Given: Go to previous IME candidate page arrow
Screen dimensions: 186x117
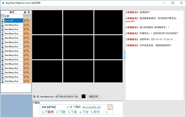Looking at the screenshot, I should tap(104, 112).
